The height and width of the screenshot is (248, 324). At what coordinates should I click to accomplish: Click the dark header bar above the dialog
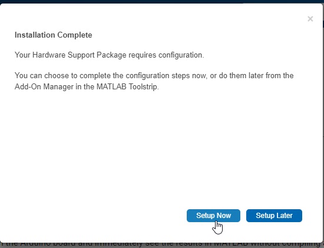tap(162, 1)
